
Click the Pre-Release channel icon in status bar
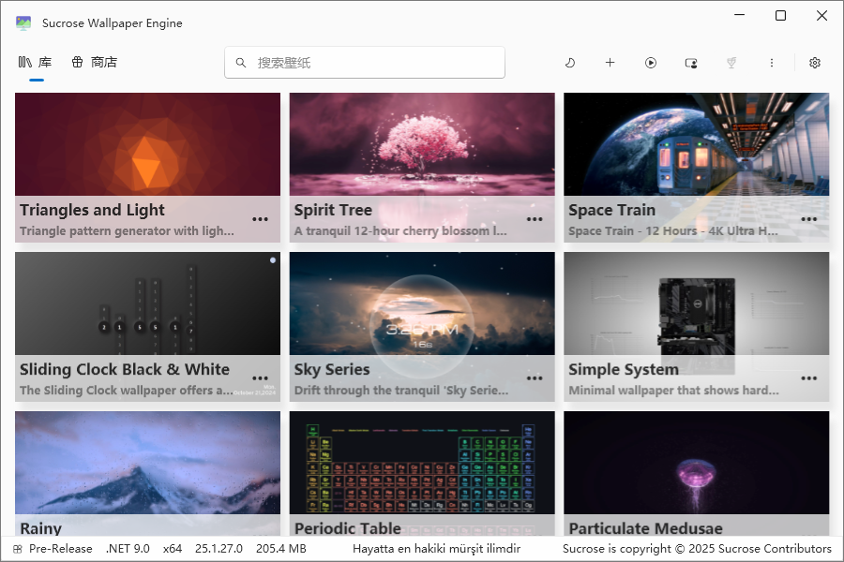pos(18,549)
